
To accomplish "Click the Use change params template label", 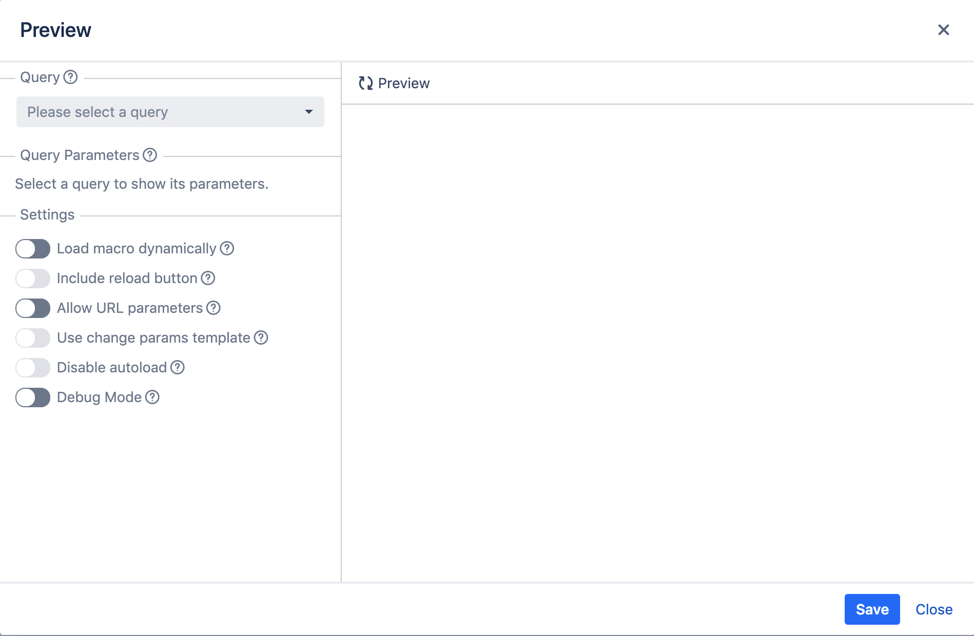I will (153, 338).
